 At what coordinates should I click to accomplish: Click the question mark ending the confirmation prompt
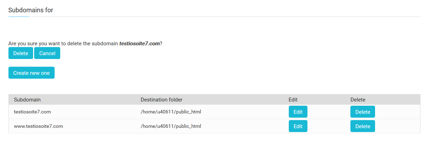pos(161,44)
